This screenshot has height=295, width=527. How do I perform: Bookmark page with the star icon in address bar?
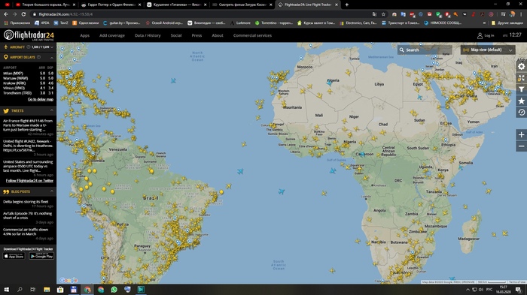pyautogui.click(x=383, y=14)
